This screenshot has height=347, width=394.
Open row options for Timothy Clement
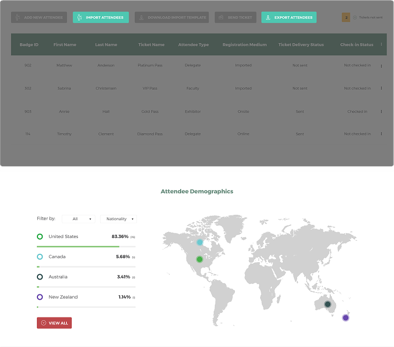tap(381, 134)
